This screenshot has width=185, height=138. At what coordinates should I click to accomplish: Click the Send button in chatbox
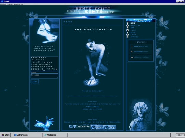(x=35, y=81)
